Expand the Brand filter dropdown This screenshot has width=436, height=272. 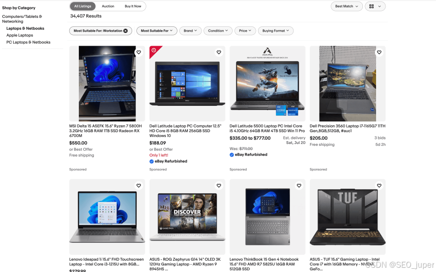190,31
